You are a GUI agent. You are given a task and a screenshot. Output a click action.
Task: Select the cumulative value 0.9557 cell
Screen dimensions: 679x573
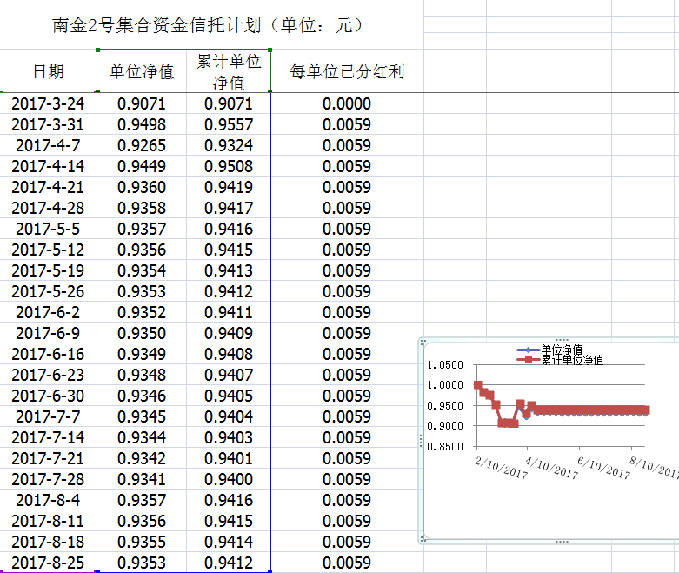click(x=229, y=125)
